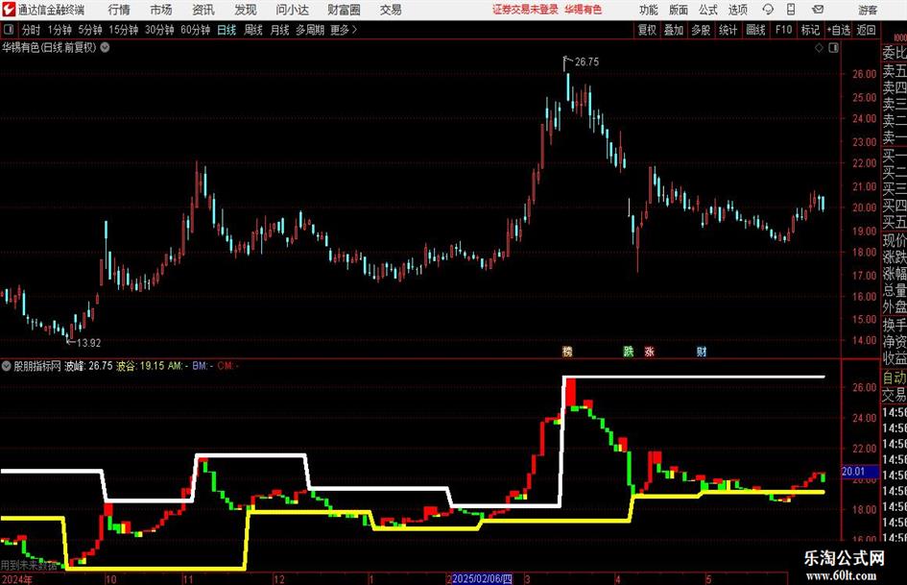The height and width of the screenshot is (585, 907).
Task: Open the 行情 menu
Action: (x=119, y=10)
